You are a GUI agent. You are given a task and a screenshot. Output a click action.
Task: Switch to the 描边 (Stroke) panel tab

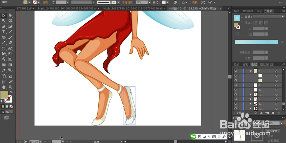(259, 11)
